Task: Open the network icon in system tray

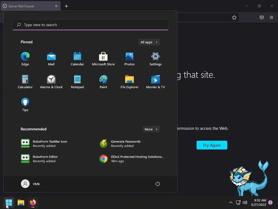Action: tap(238, 202)
